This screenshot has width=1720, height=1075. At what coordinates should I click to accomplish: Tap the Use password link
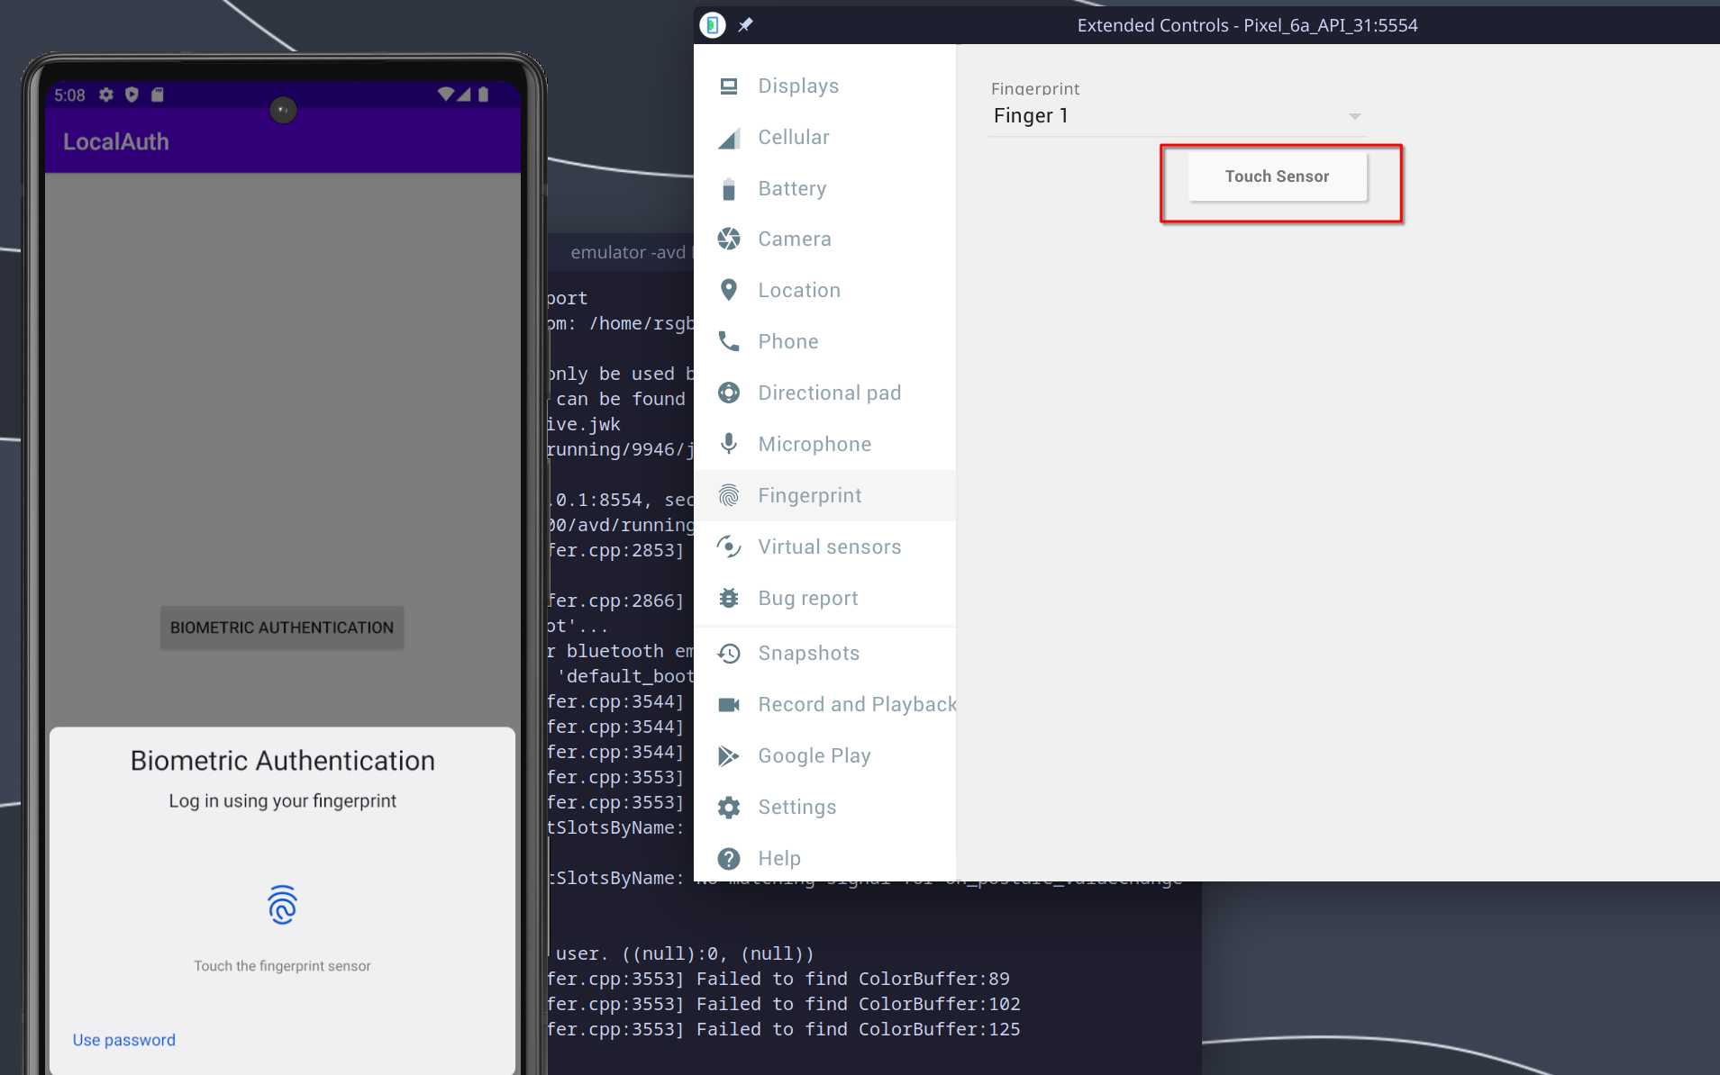point(124,1040)
